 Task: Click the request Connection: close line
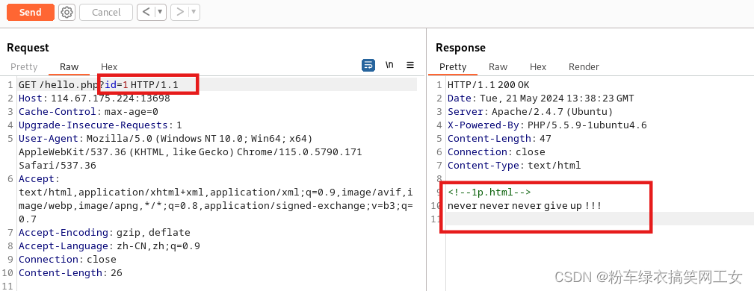tap(67, 260)
